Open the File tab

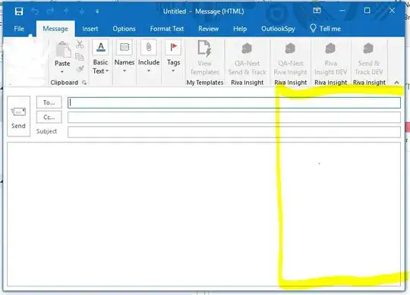coord(19,29)
